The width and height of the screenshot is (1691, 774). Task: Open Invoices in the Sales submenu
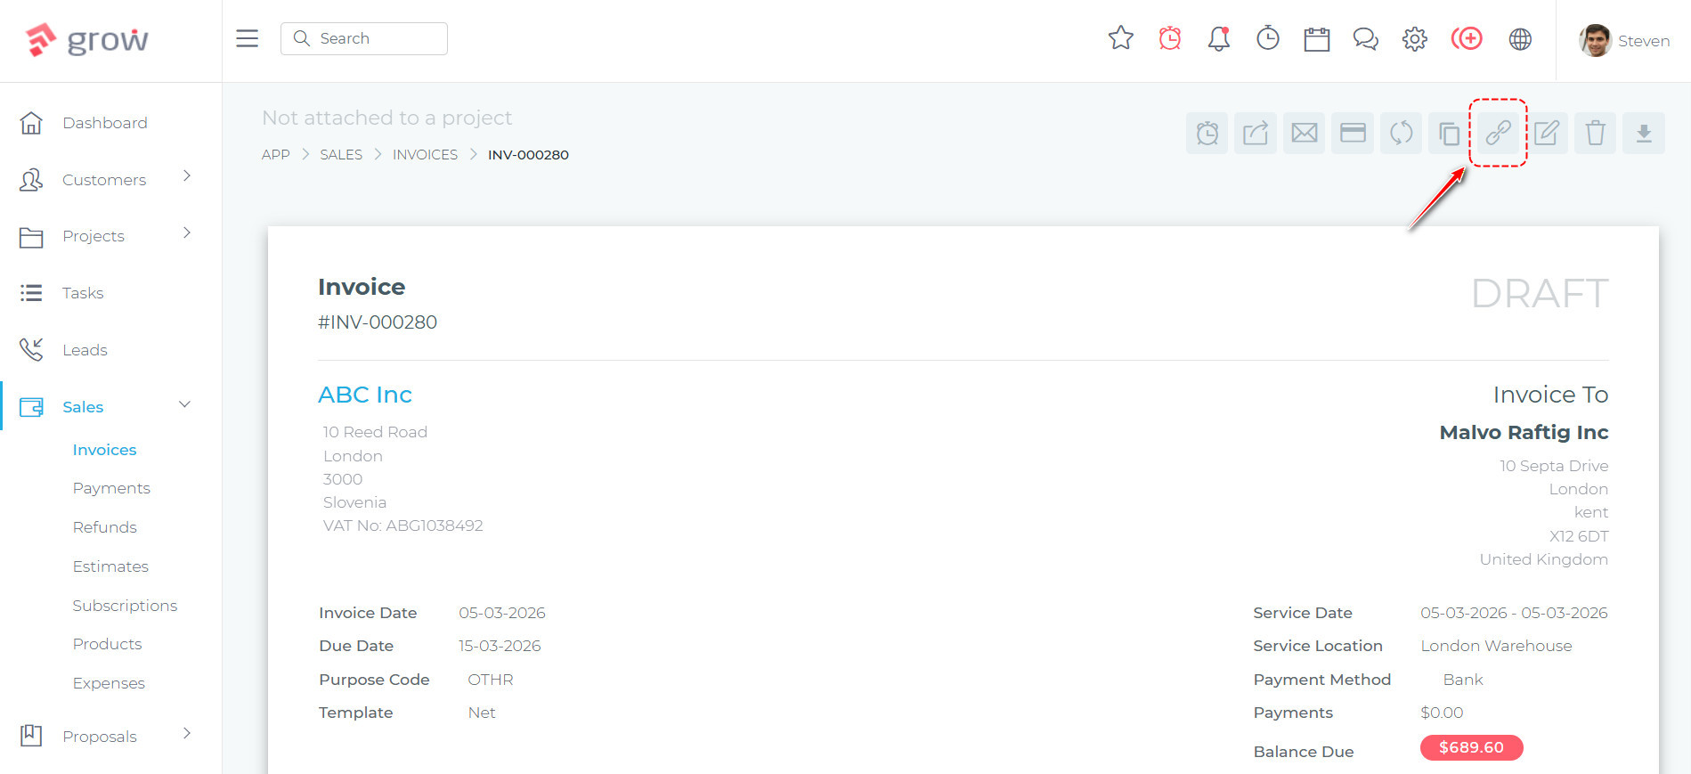[x=104, y=450]
